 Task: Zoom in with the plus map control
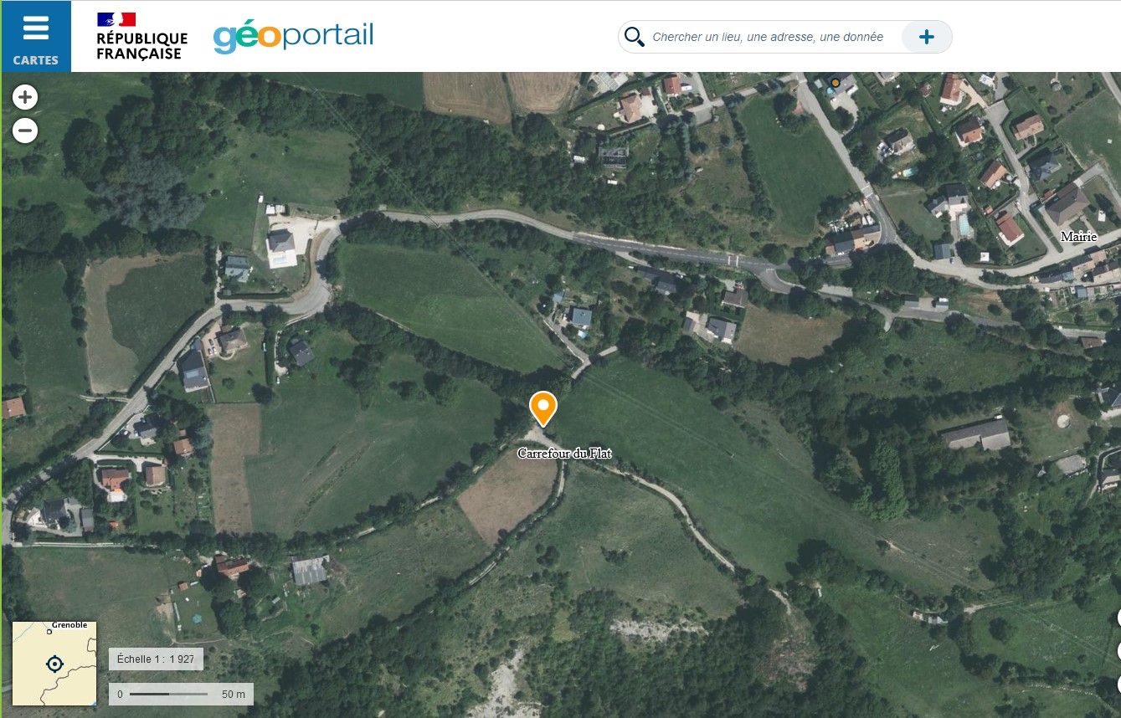coord(25,98)
